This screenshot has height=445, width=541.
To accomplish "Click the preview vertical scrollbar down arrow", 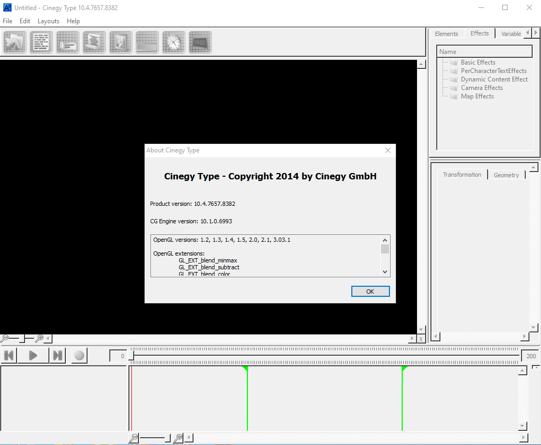I will (421, 330).
